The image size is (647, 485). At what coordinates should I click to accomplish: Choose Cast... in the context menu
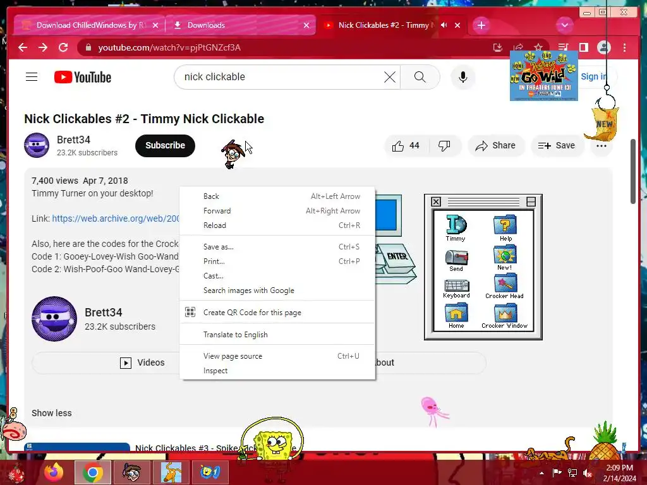tap(277, 276)
